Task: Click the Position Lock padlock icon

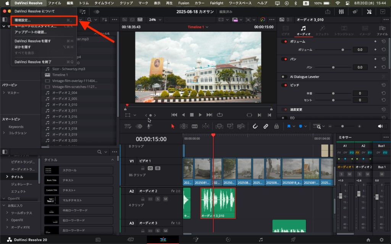Action: point(276,126)
